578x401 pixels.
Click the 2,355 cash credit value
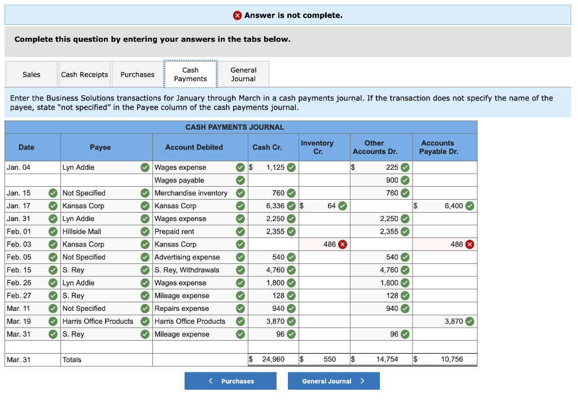275,232
